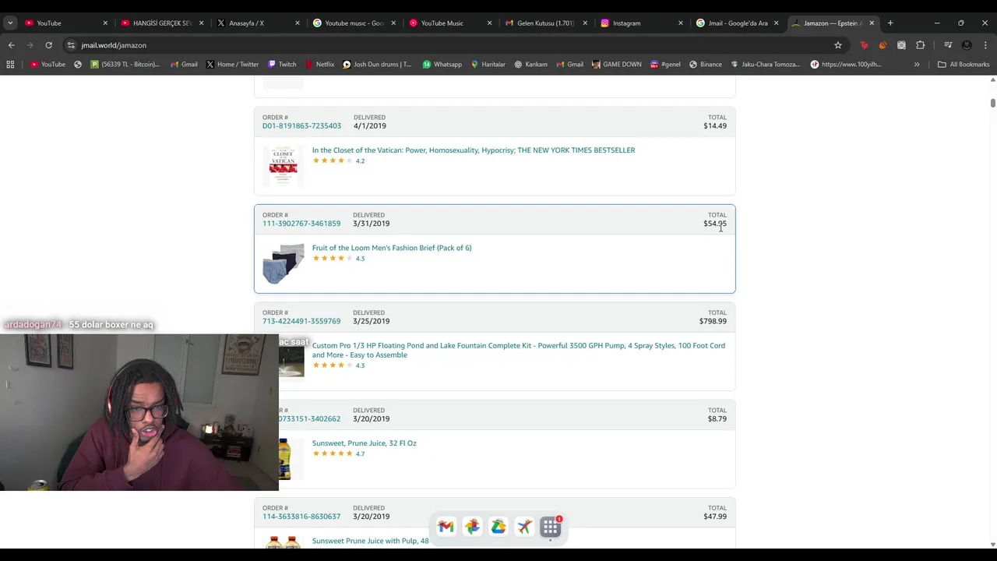
Task: Show hidden bookmarks via double chevron
Action: 917,65
